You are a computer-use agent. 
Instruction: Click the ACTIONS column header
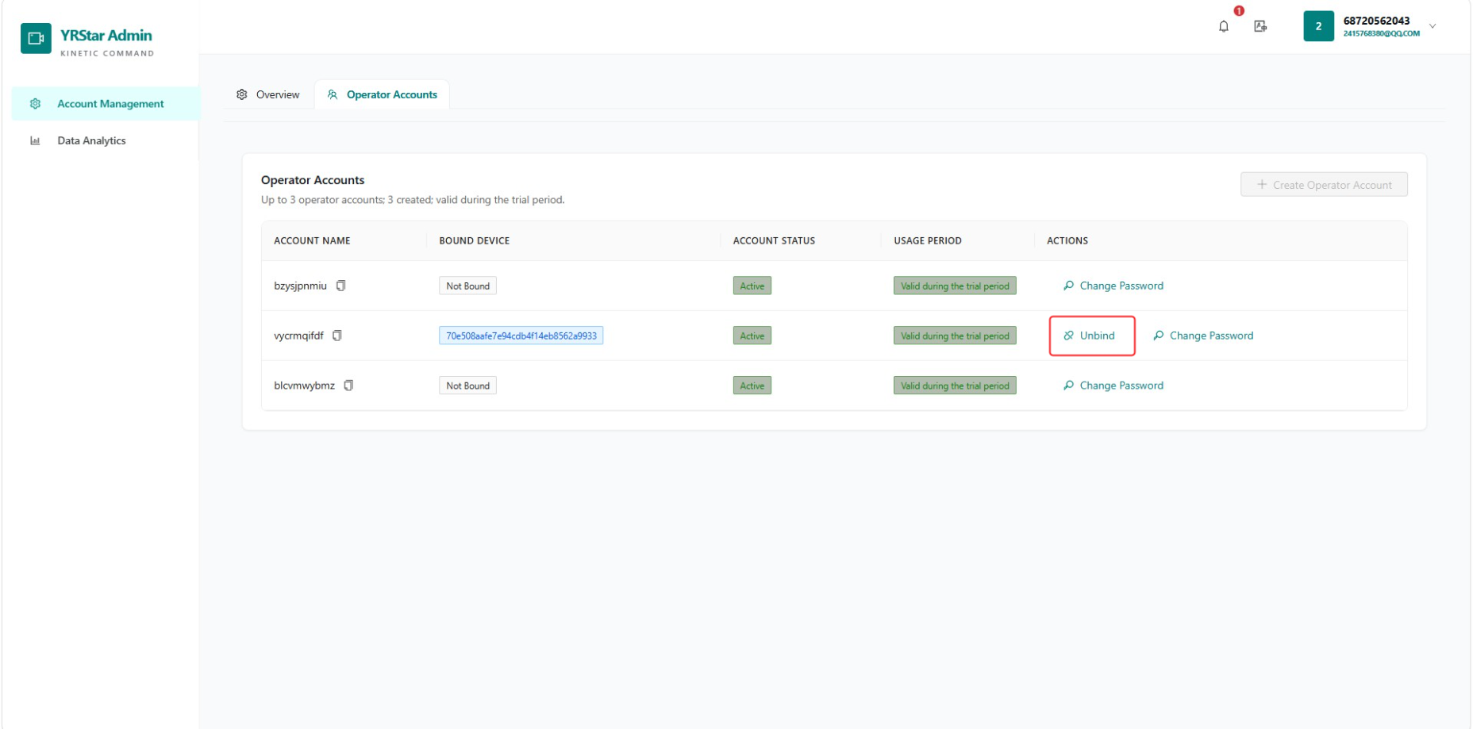[x=1067, y=240]
